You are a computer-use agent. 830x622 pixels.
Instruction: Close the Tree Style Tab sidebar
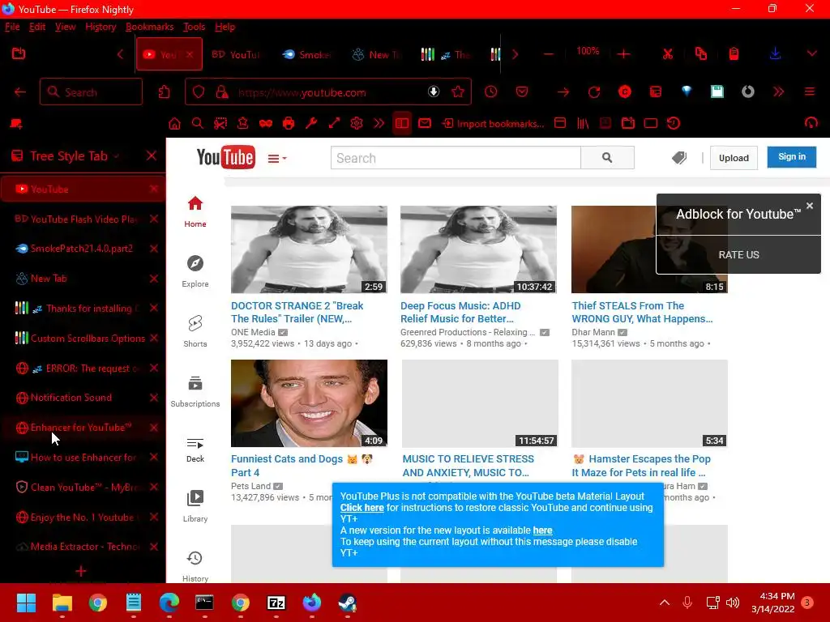pos(152,155)
